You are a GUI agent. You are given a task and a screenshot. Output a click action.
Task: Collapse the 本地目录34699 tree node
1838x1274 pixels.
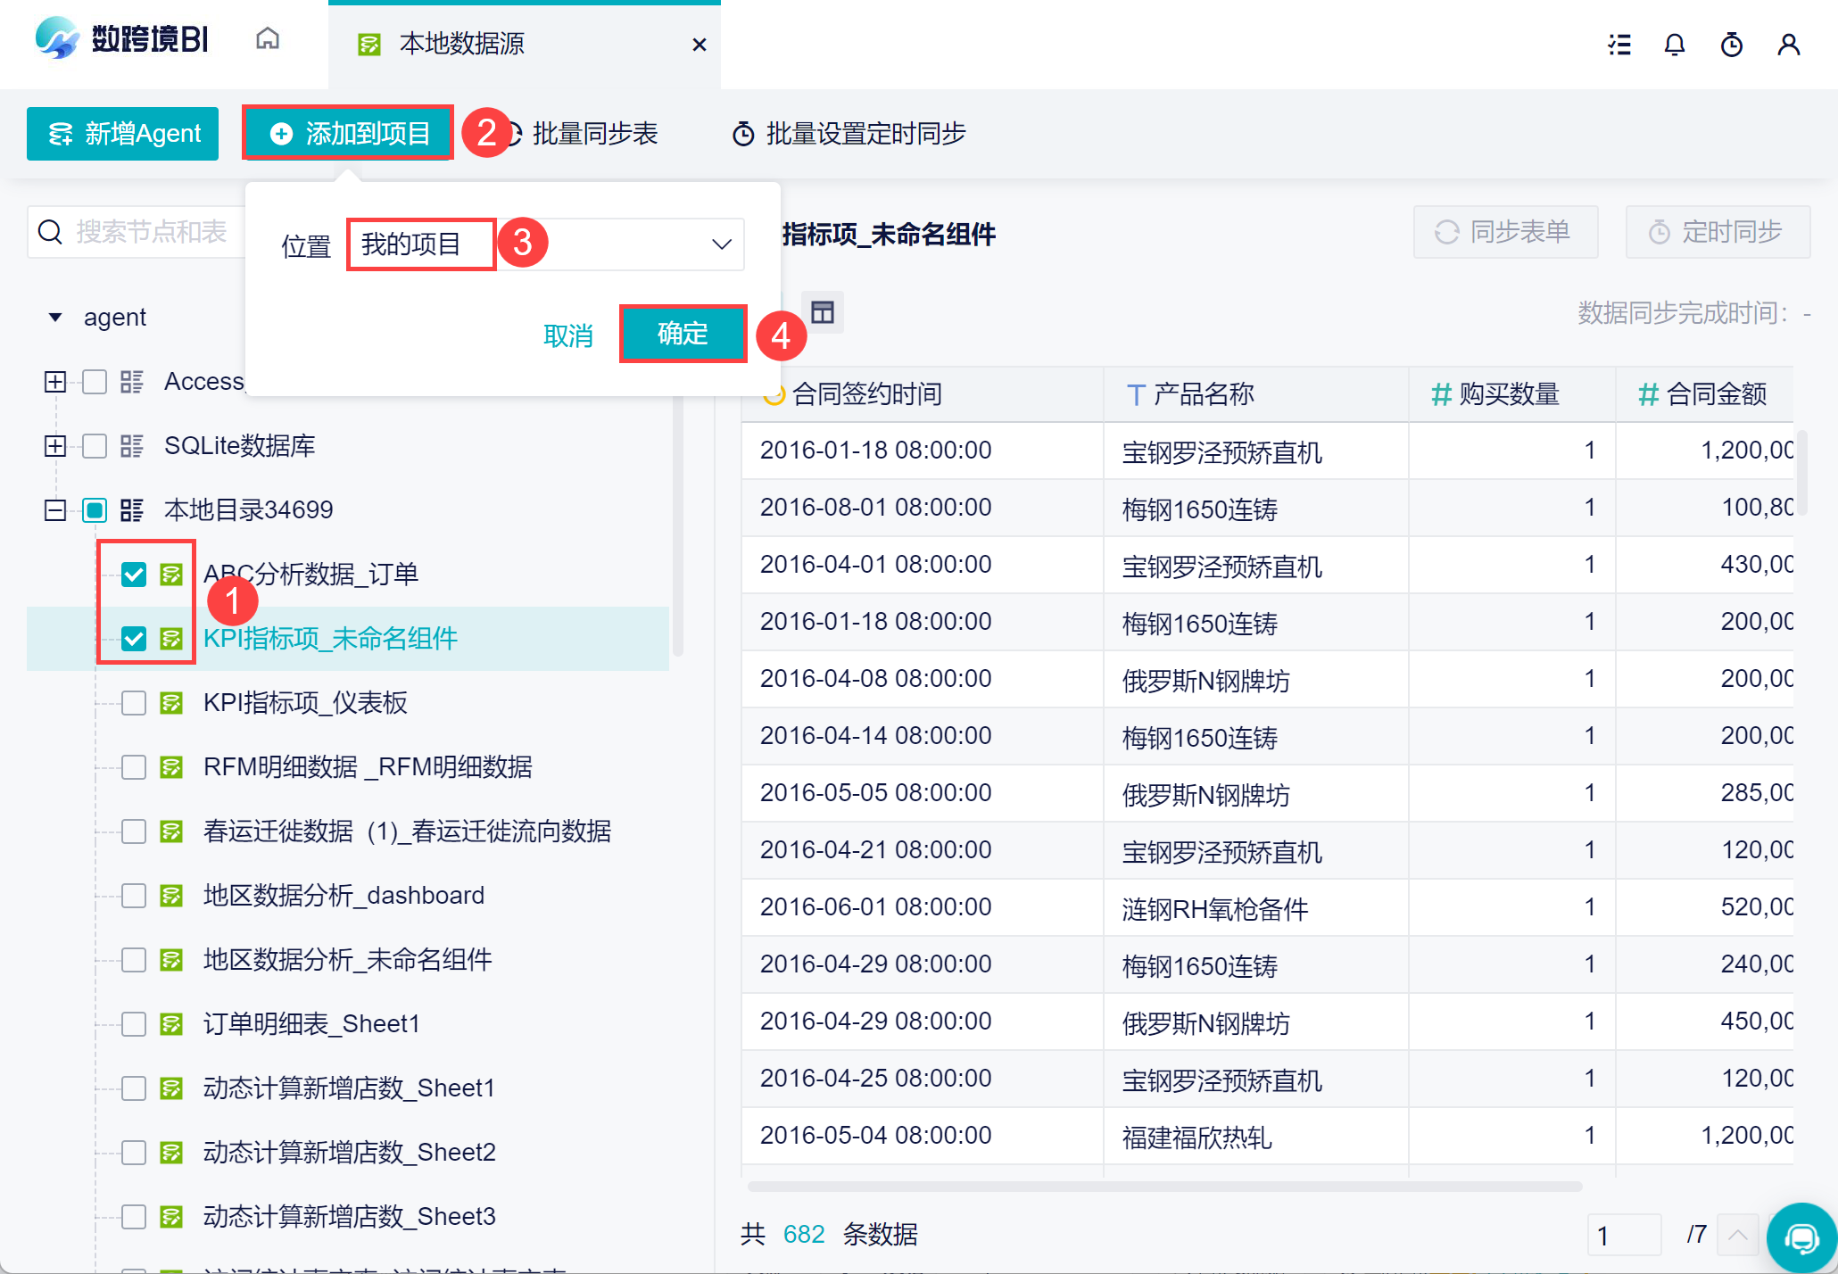pyautogui.click(x=55, y=510)
